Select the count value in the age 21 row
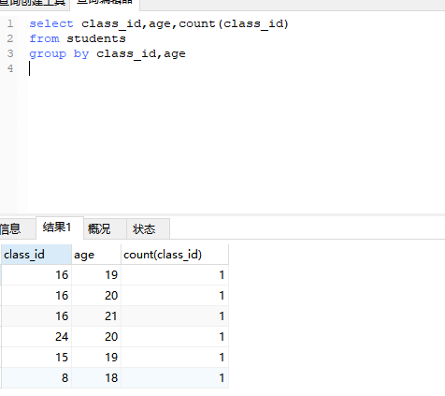This screenshot has height=396, width=445. point(175,316)
